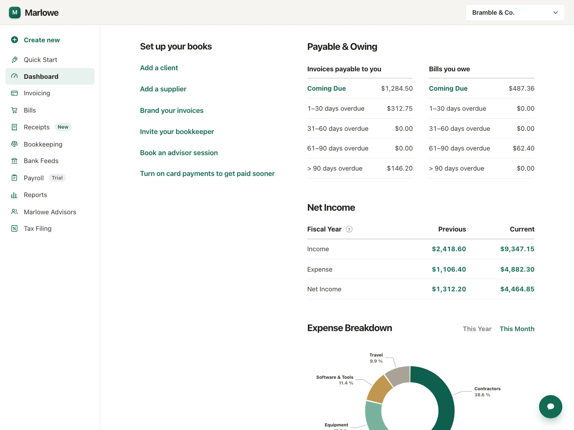
Task: Click Invite your bookkeeper
Action: [x=177, y=132]
